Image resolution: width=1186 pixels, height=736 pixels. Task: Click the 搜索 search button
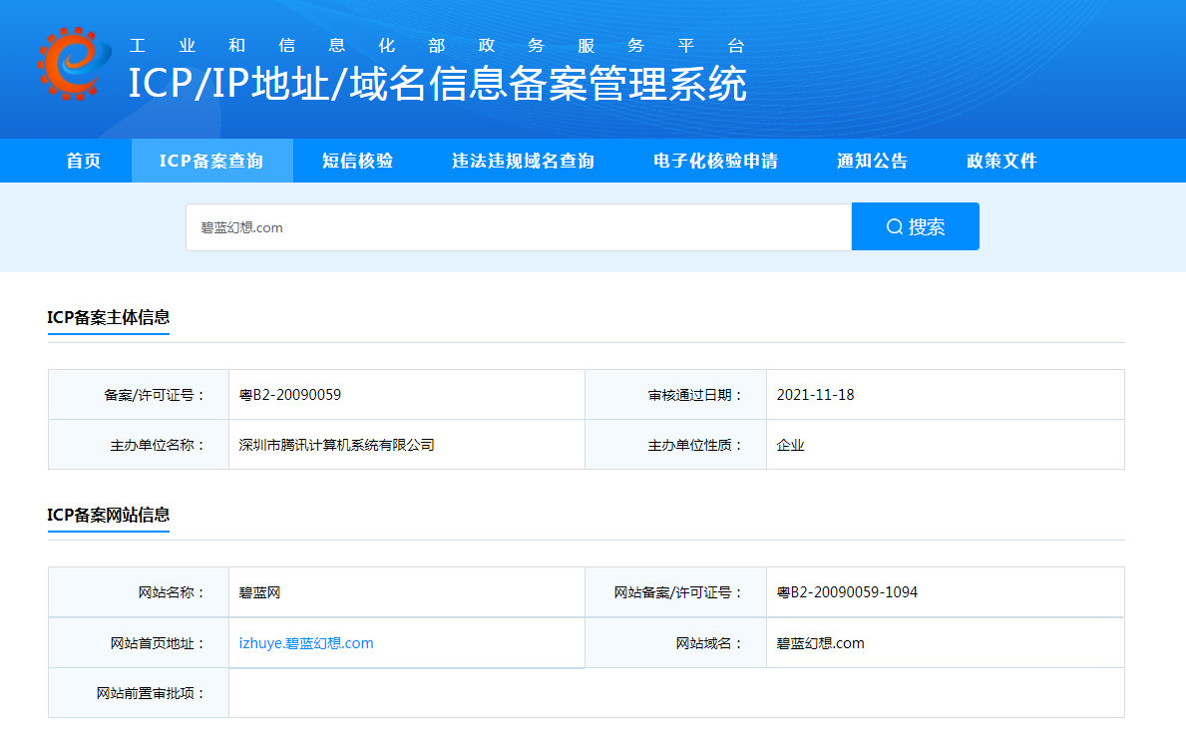915,226
